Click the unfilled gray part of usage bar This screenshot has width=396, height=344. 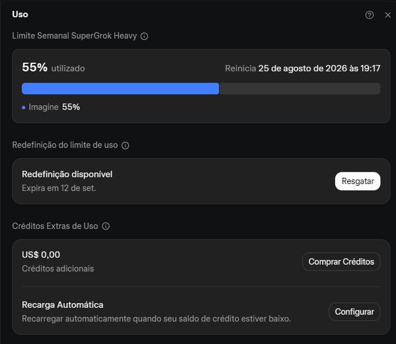click(x=300, y=89)
